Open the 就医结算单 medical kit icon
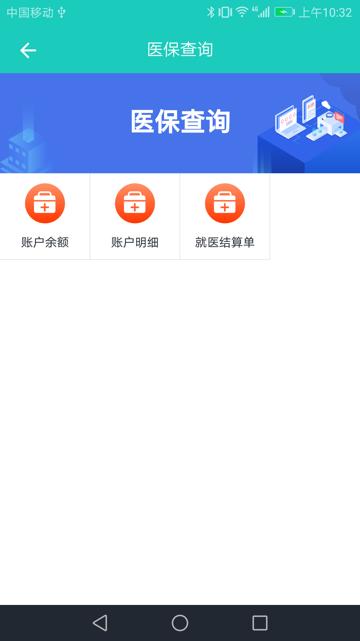 (225, 203)
